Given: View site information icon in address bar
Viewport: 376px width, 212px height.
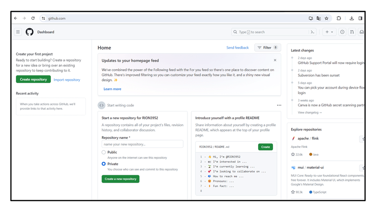Looking at the screenshot, I should click(x=43, y=18).
